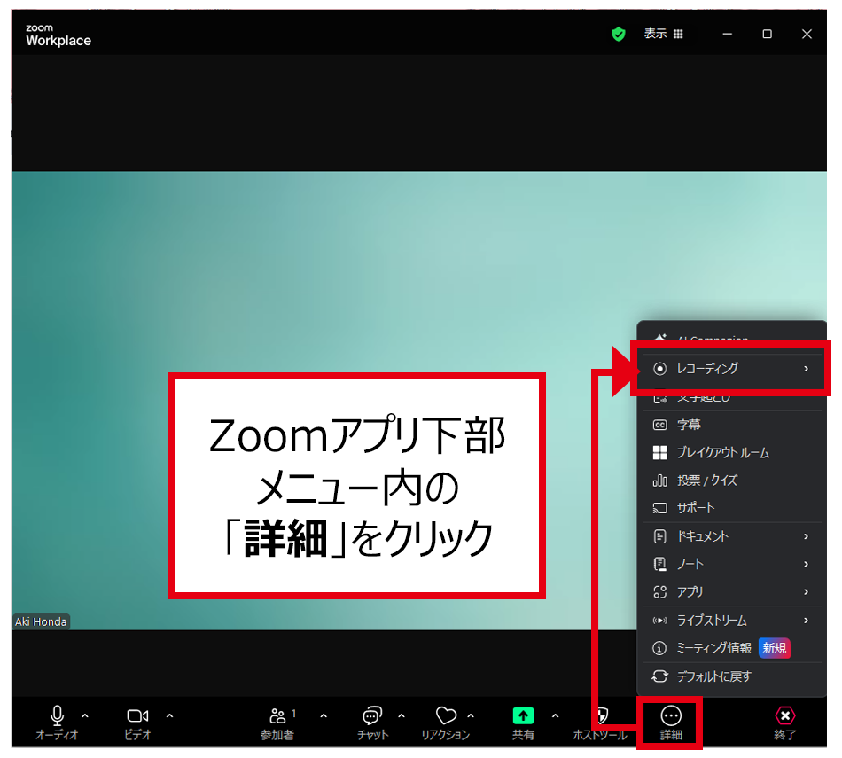
Task: Click the 詳細 more options button
Action: pyautogui.click(x=671, y=723)
